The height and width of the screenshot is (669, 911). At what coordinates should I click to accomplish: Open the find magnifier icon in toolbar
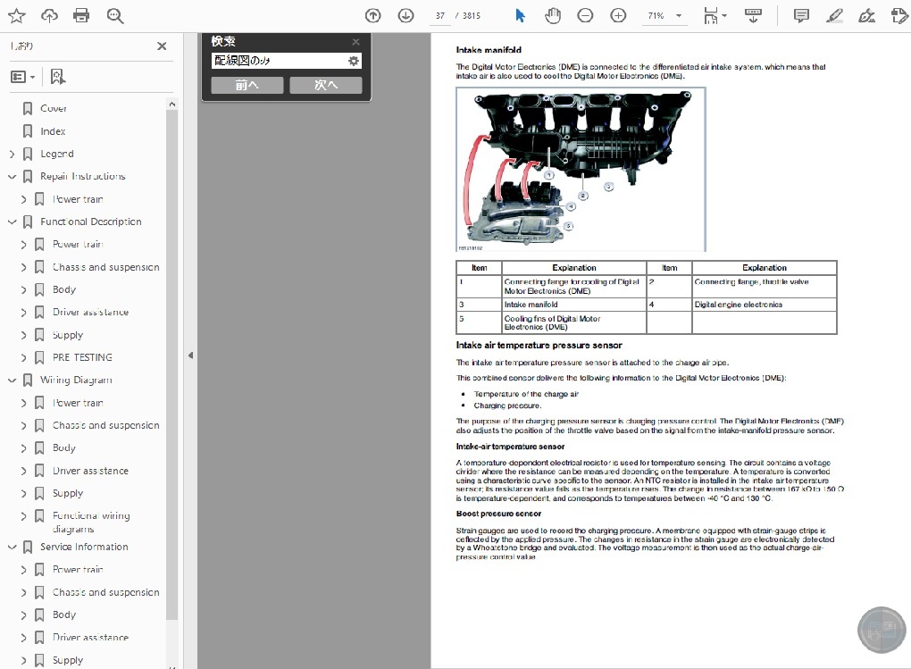pos(115,16)
